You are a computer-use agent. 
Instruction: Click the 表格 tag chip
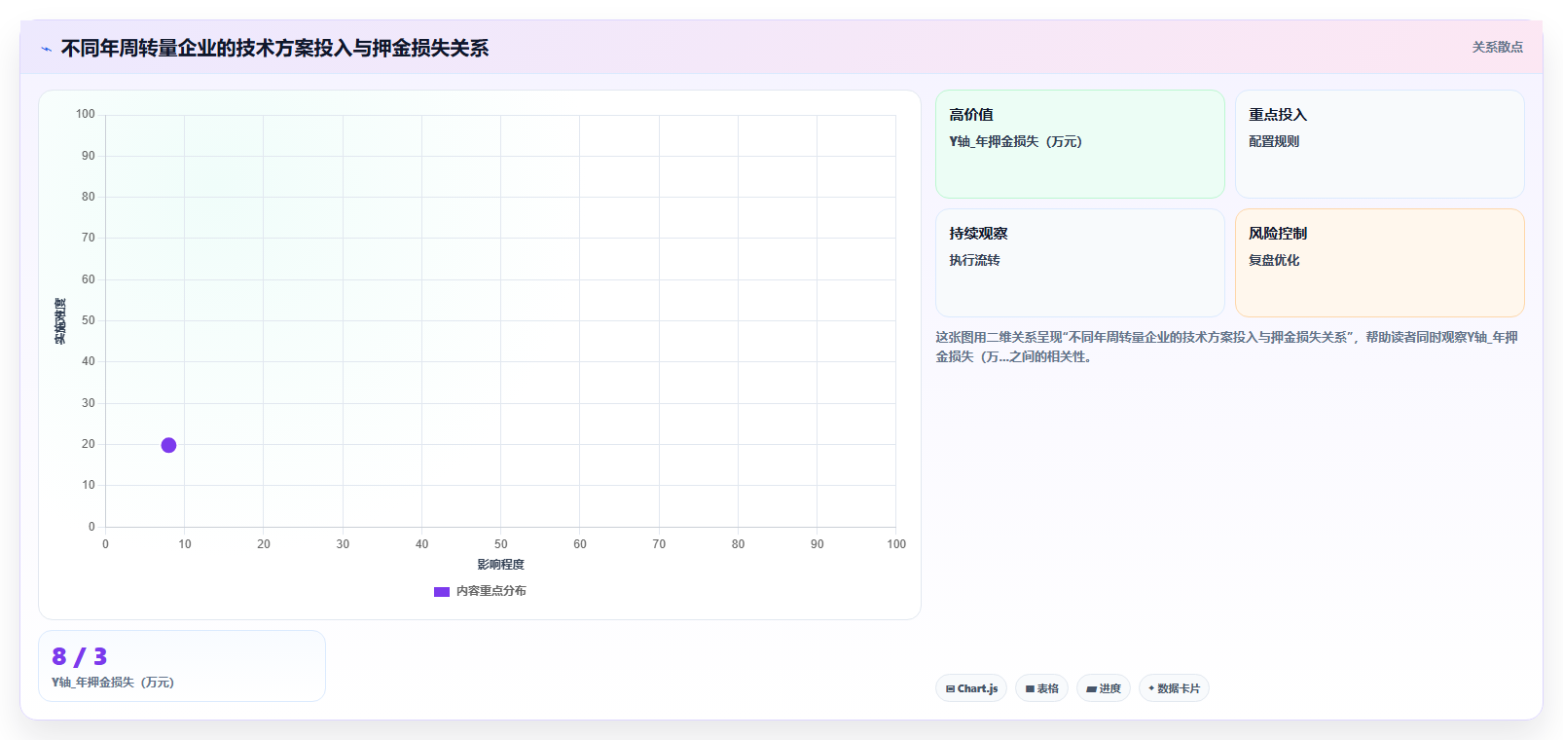tap(1041, 688)
